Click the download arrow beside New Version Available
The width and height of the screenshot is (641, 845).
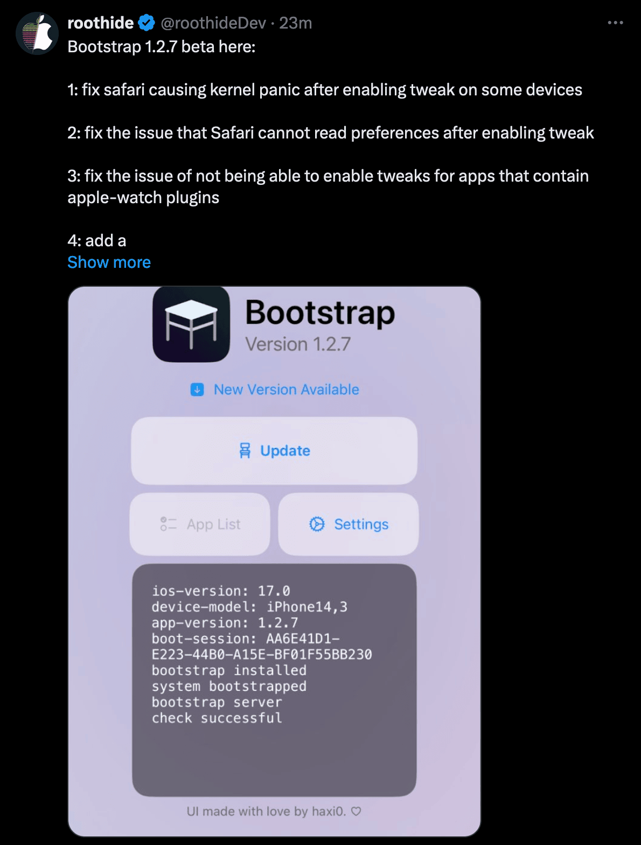click(198, 389)
